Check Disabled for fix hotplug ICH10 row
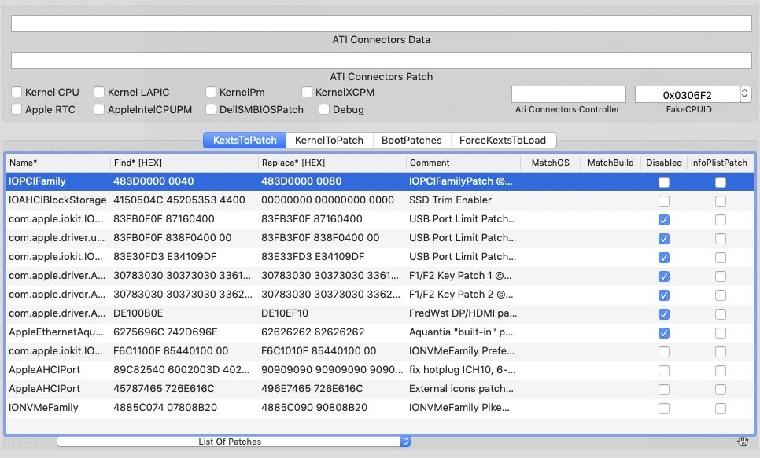 (x=664, y=370)
